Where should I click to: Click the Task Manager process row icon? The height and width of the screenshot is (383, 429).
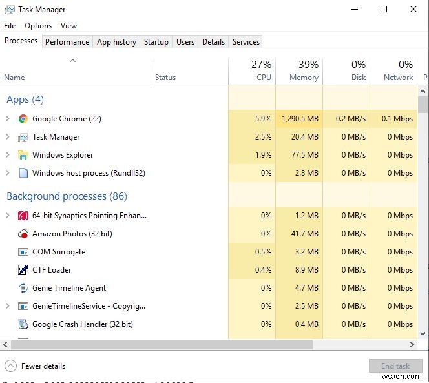23,137
